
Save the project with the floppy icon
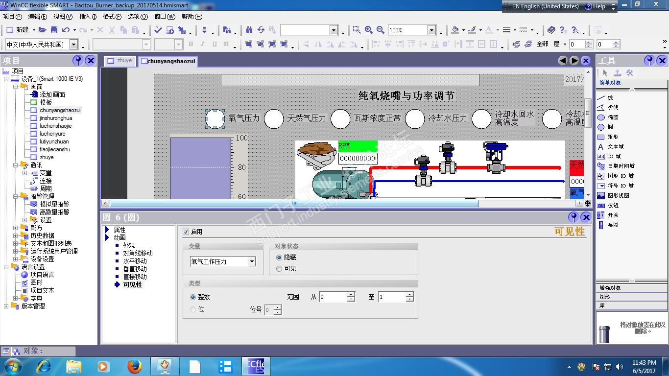[x=54, y=30]
